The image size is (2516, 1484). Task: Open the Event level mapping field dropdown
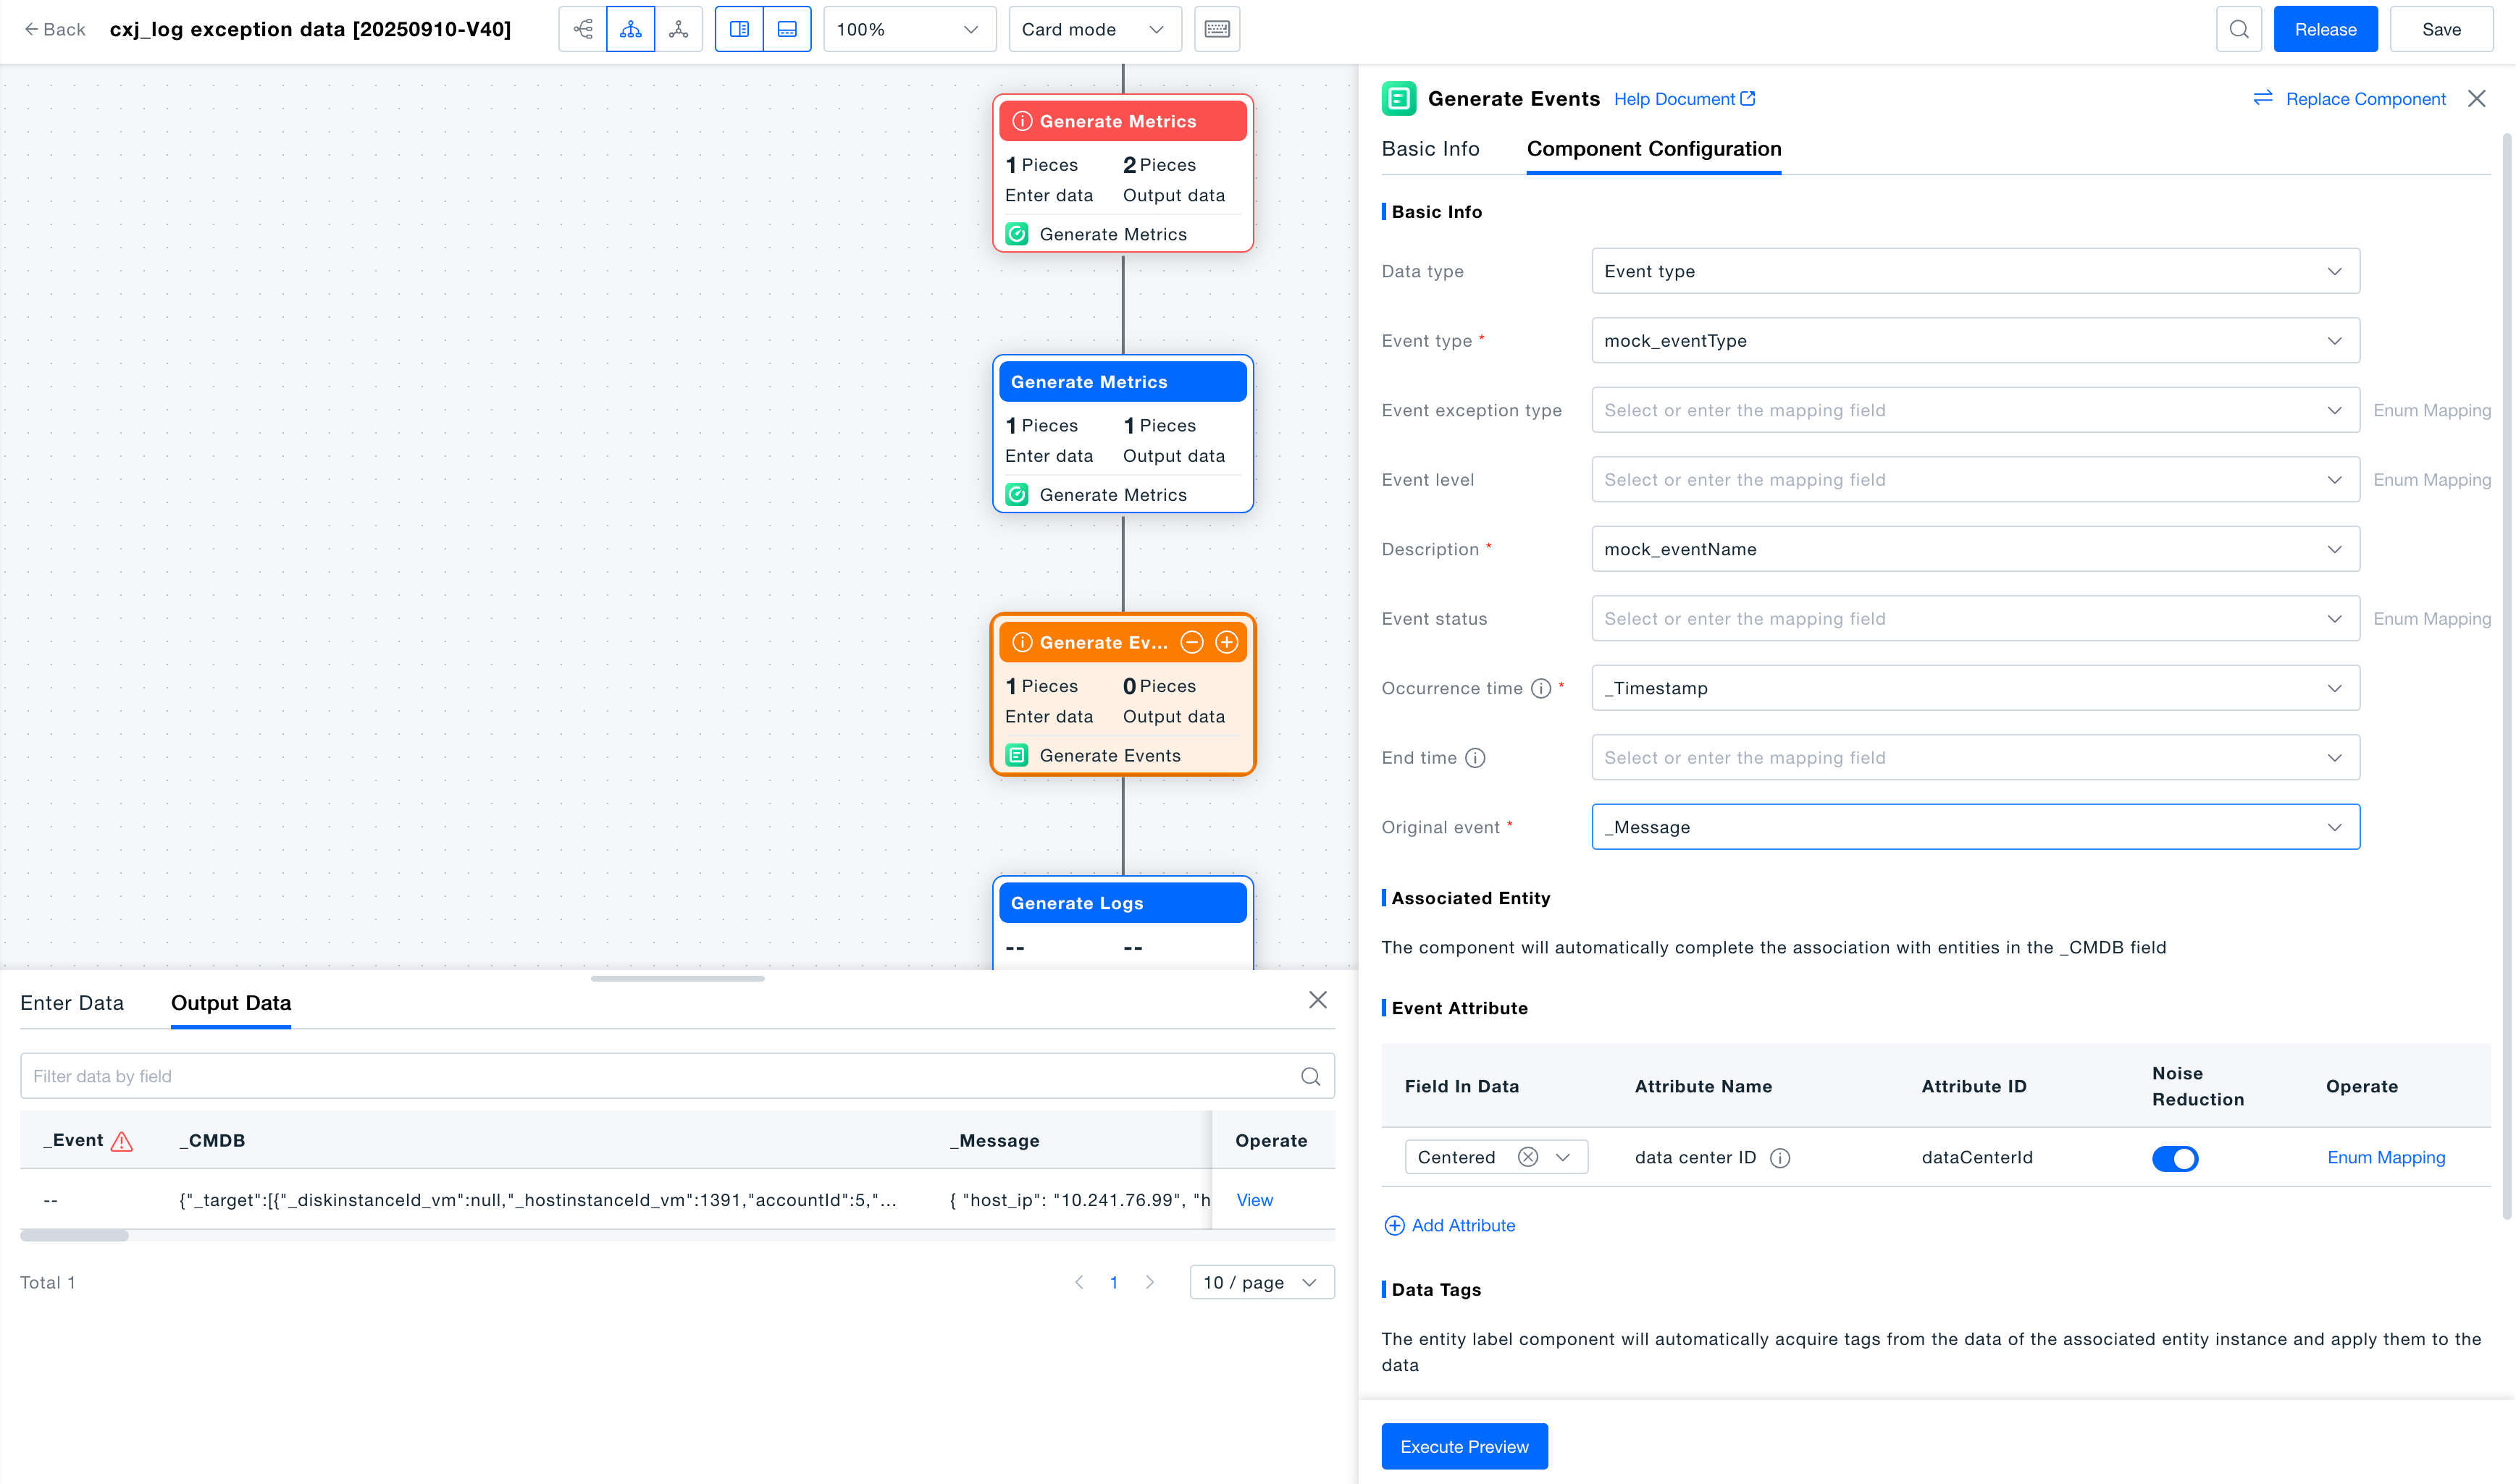tap(1975, 480)
